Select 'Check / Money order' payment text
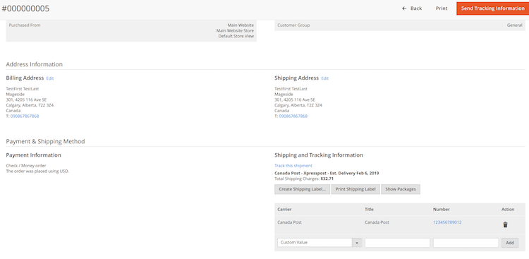Image resolution: width=529 pixels, height=259 pixels. (26, 166)
